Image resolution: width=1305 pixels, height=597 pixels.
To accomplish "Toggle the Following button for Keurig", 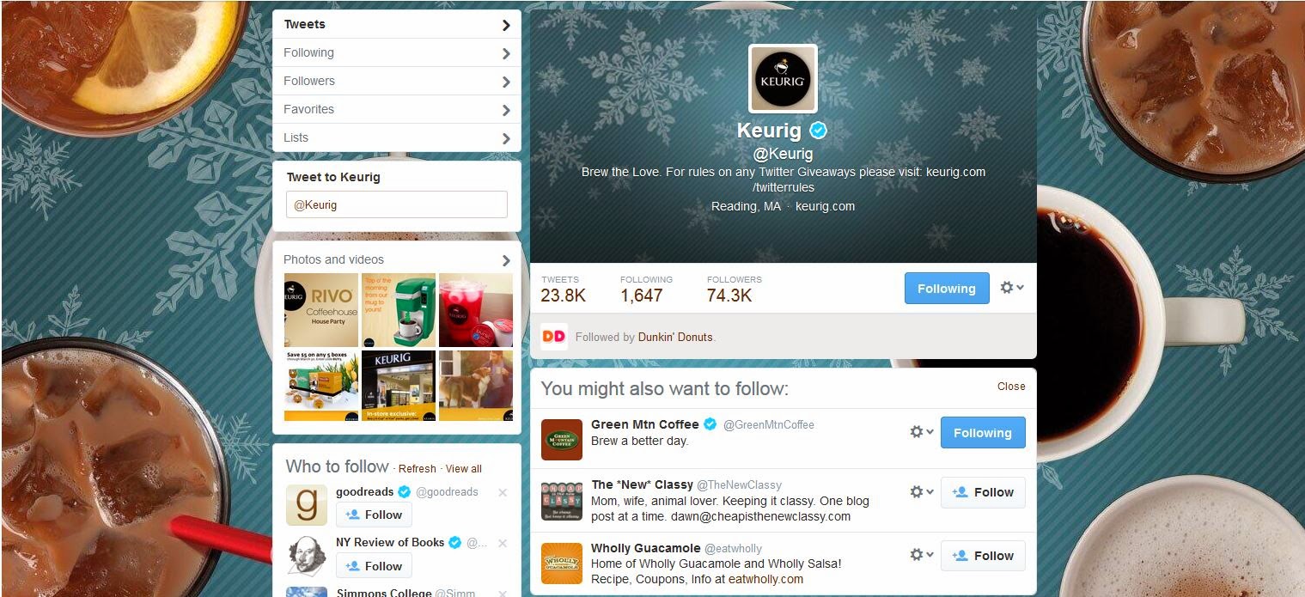I will point(946,289).
